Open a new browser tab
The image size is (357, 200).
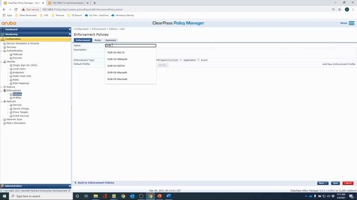94,3
